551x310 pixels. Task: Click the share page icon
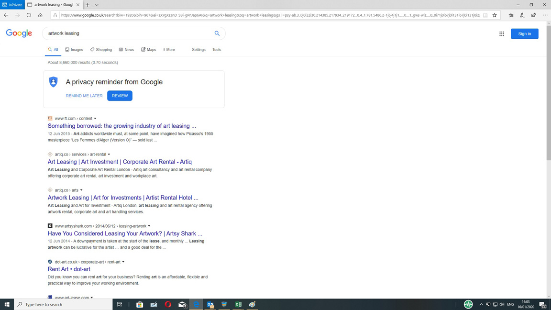click(534, 15)
